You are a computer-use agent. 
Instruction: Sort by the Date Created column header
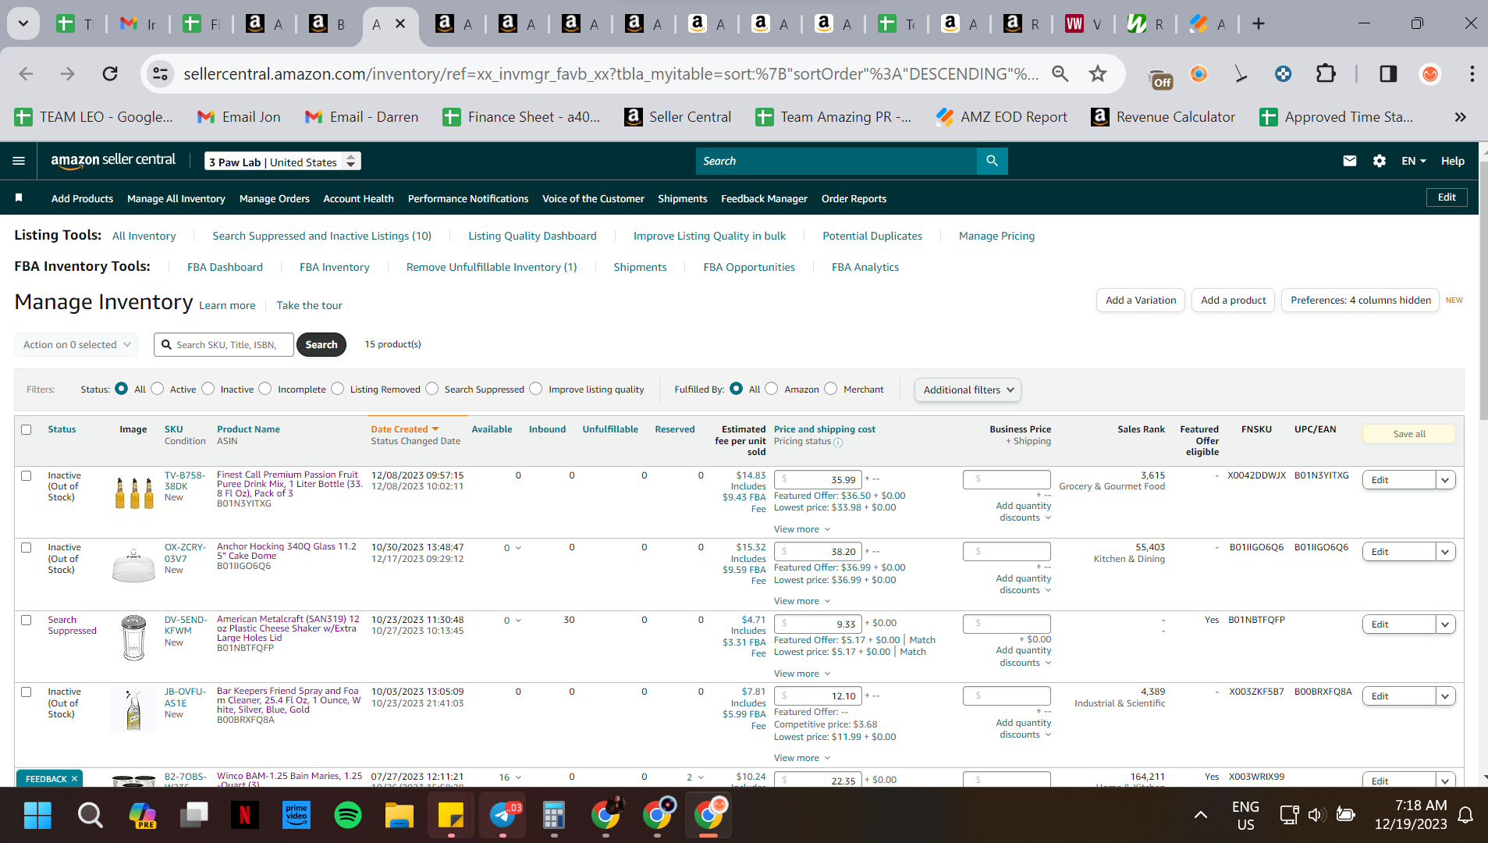(x=404, y=429)
